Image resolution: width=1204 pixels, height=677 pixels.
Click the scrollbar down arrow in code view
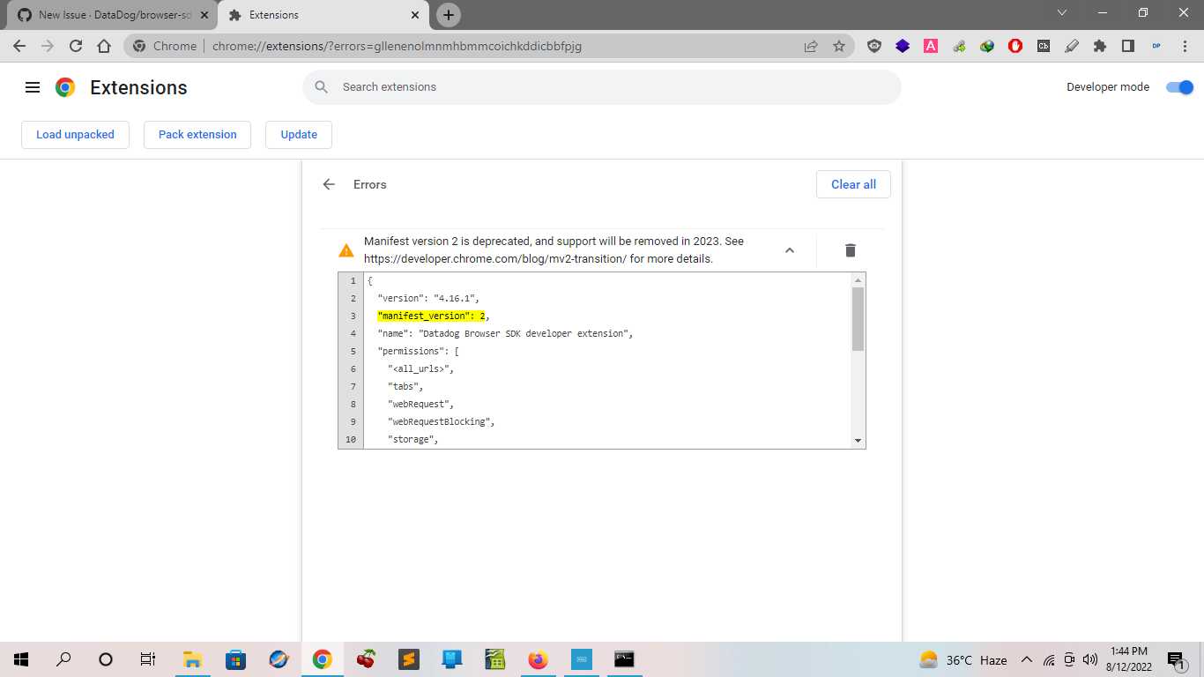(857, 439)
